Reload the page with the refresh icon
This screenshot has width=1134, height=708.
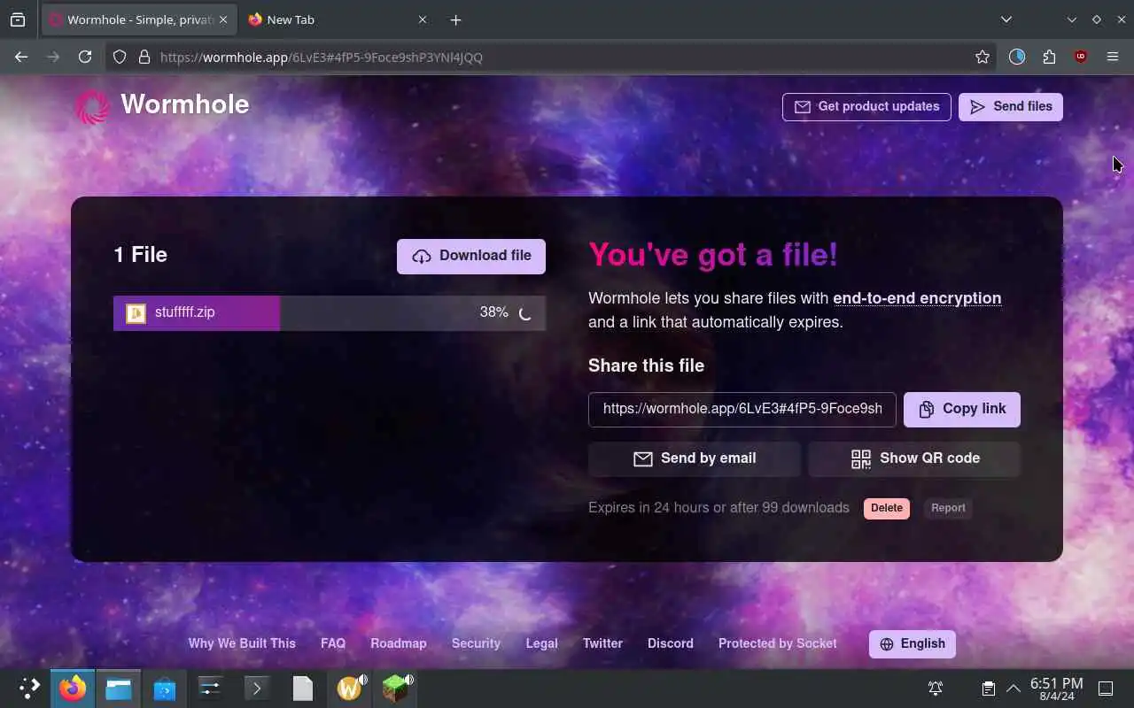click(85, 57)
